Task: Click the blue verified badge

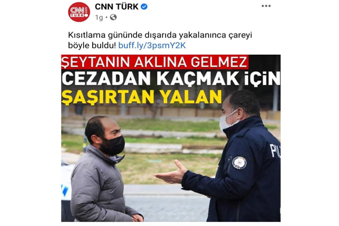Action: [x=144, y=7]
